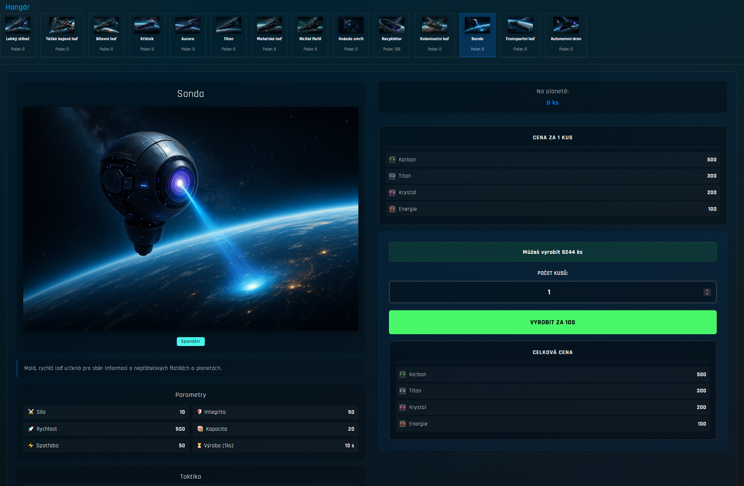744x486 pixels.
Task: Select the Lehký stíhač ship icon
Action: pos(18,25)
